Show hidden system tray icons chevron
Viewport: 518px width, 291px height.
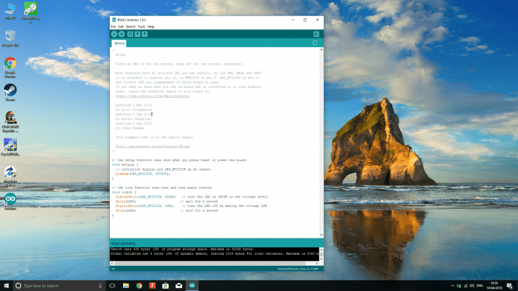click(452, 286)
